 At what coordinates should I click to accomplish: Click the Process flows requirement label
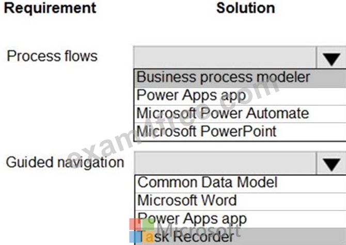pos(52,56)
